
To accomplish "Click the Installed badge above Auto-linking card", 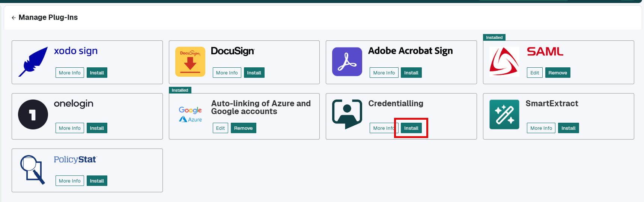I will click(x=180, y=90).
